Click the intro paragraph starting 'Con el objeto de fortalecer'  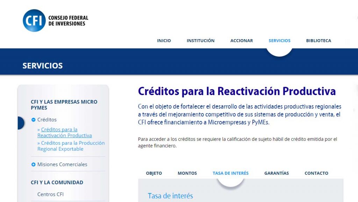pos(239,114)
